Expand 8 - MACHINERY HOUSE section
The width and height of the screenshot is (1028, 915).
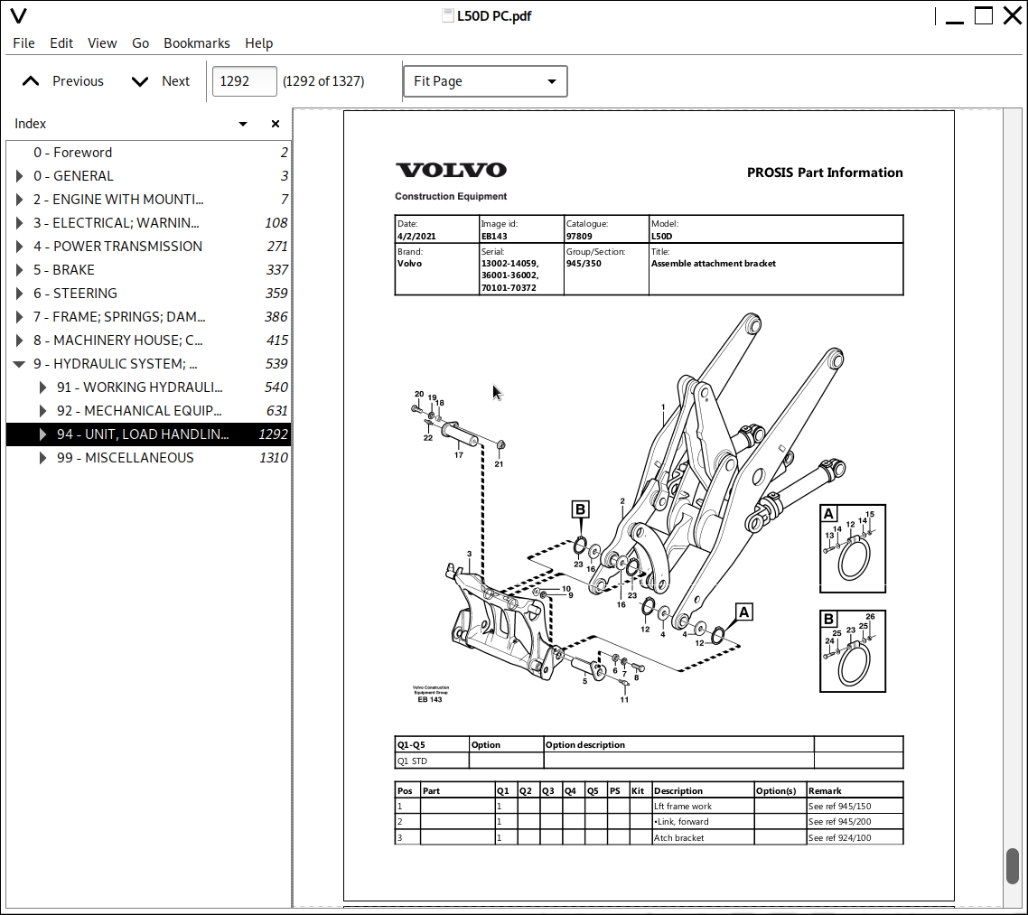click(x=19, y=341)
